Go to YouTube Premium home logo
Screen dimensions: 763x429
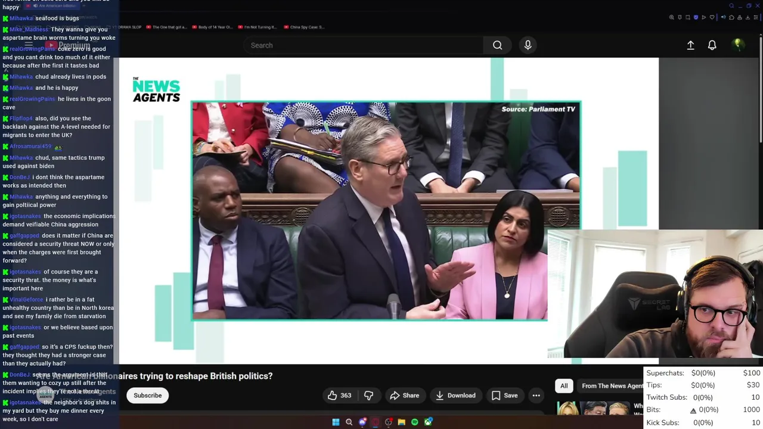pos(68,45)
